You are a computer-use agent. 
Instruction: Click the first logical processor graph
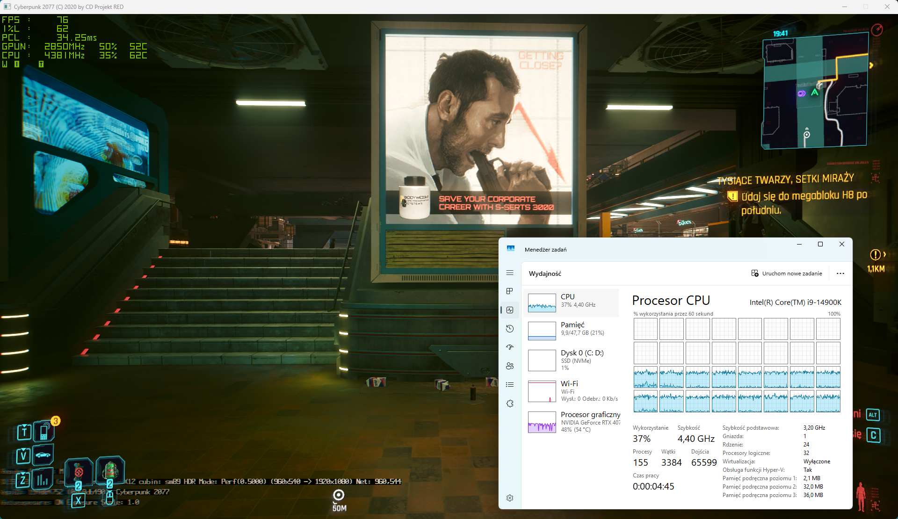(645, 329)
